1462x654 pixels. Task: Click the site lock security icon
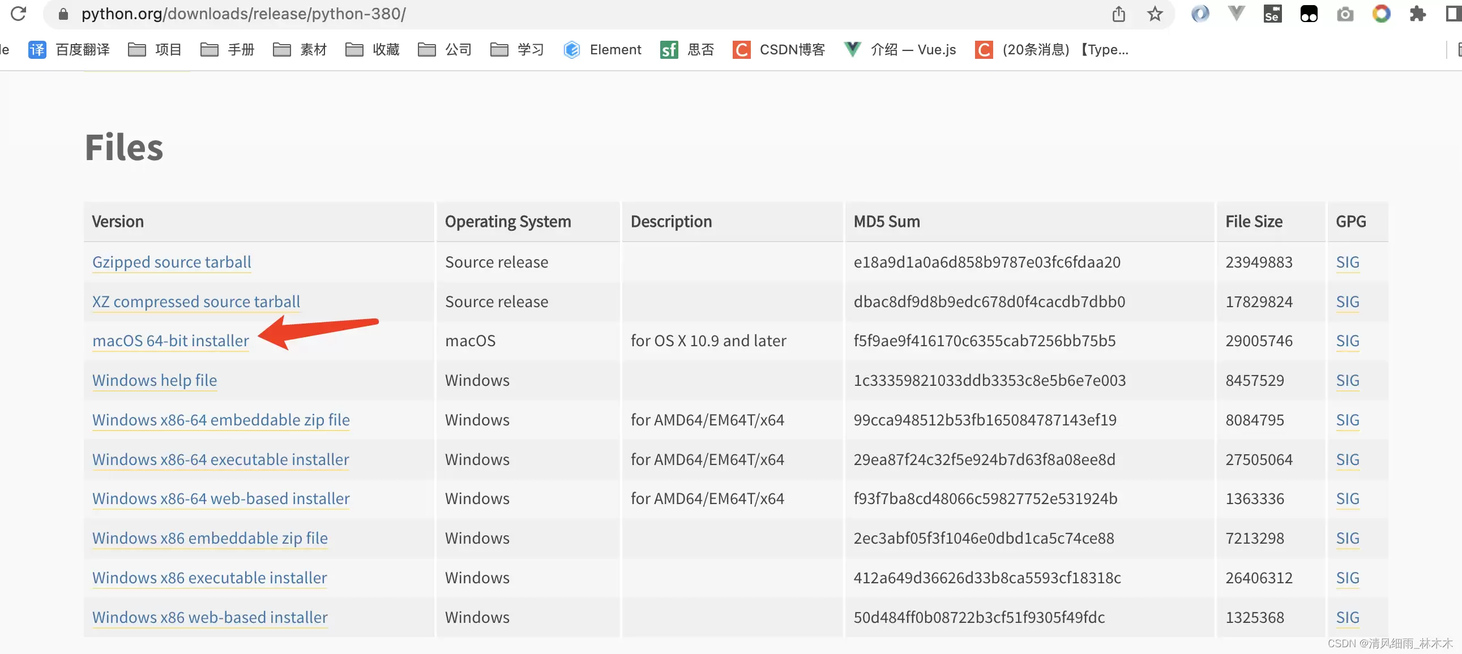(63, 14)
